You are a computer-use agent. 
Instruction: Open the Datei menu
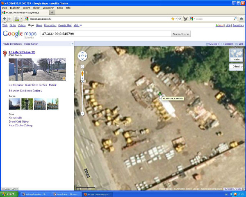[5, 8]
